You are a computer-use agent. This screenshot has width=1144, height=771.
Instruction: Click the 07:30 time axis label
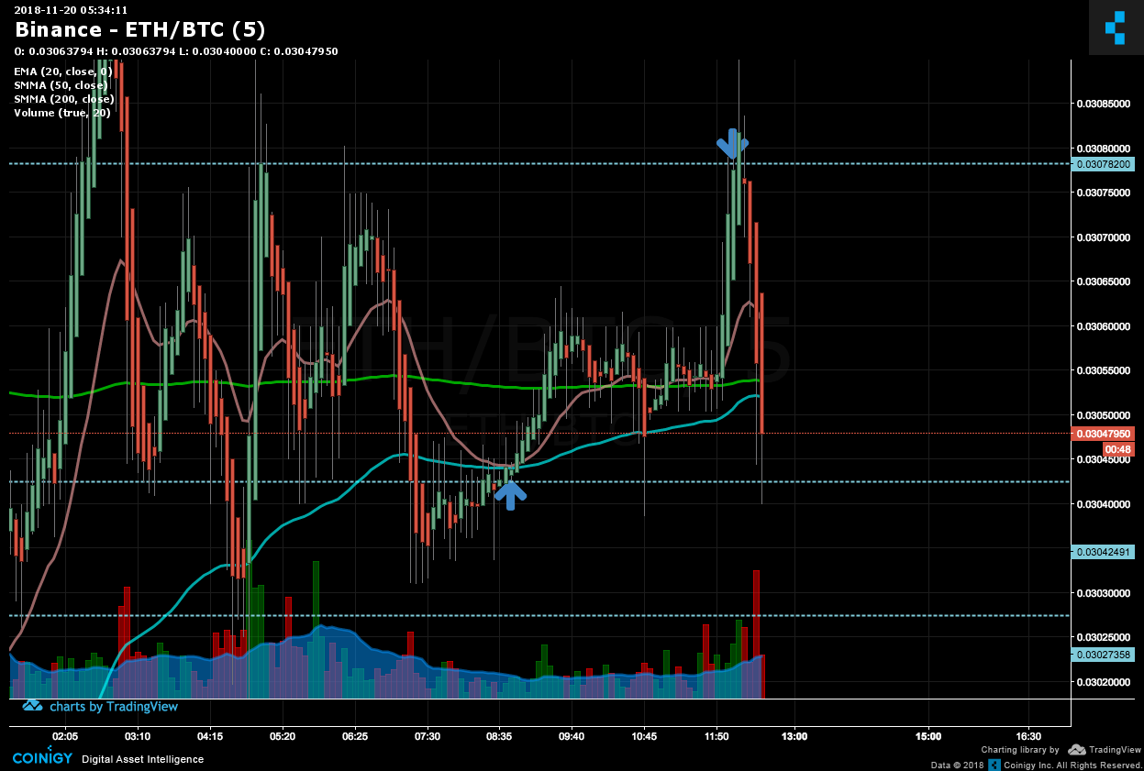coord(428,736)
